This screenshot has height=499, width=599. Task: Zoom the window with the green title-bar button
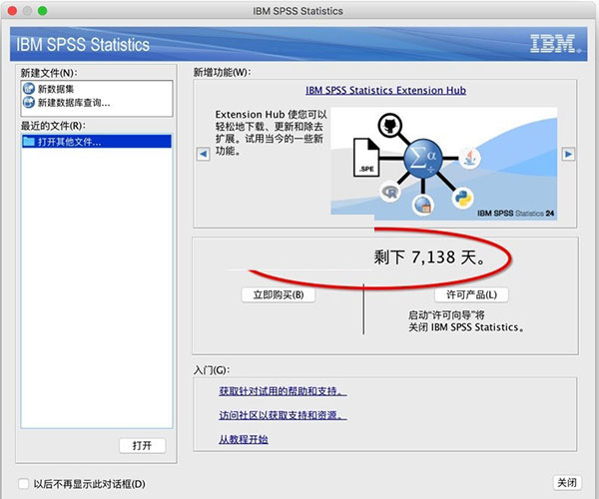[42, 11]
